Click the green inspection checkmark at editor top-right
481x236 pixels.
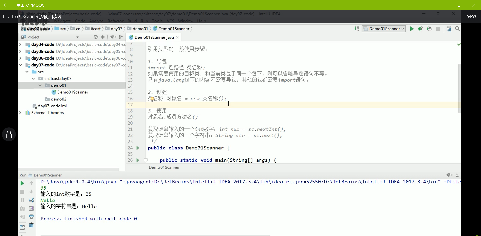(459, 44)
